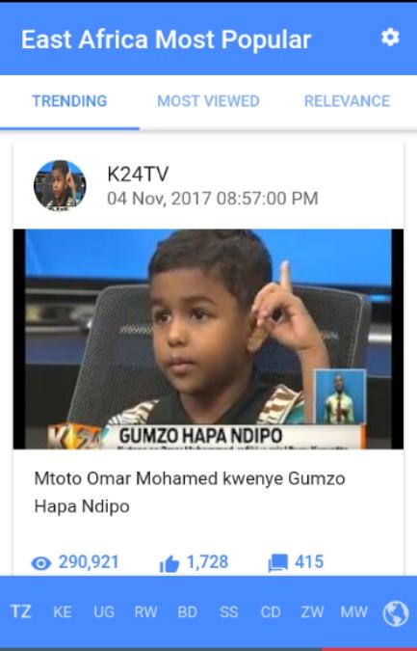This screenshot has width=417, height=651.
Task: Switch to Most Viewed tab
Action: 208,101
